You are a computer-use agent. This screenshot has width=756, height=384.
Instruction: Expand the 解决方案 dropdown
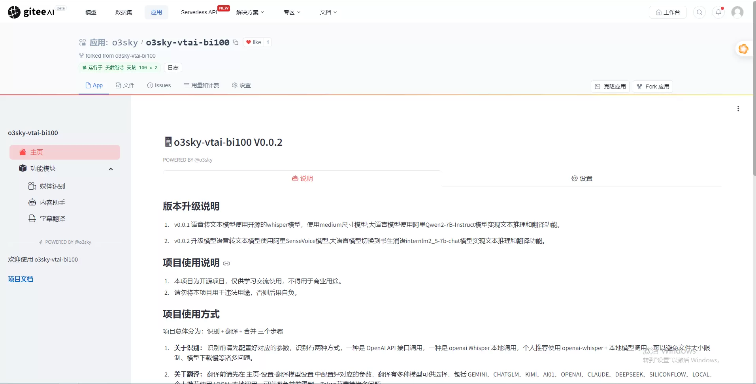click(x=250, y=12)
